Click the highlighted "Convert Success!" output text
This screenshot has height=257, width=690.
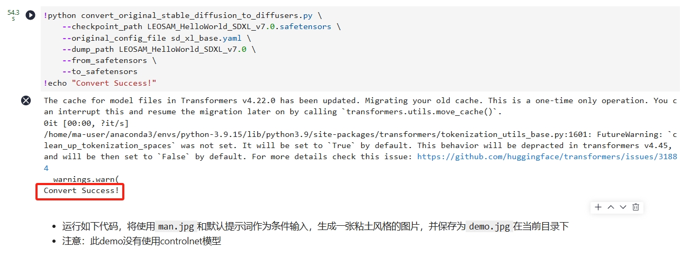[81, 190]
